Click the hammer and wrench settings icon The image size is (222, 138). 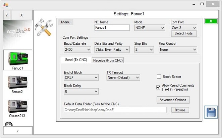coord(44,28)
